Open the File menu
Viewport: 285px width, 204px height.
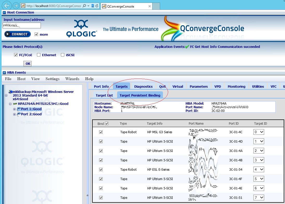pyautogui.click(x=8, y=79)
